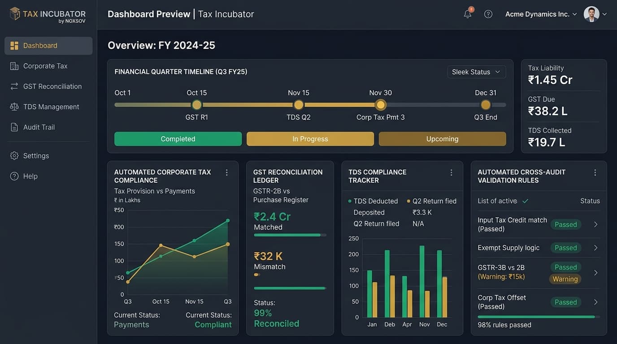Click the Help circle icon in sidebar
This screenshot has width=617, height=344.
[14, 176]
